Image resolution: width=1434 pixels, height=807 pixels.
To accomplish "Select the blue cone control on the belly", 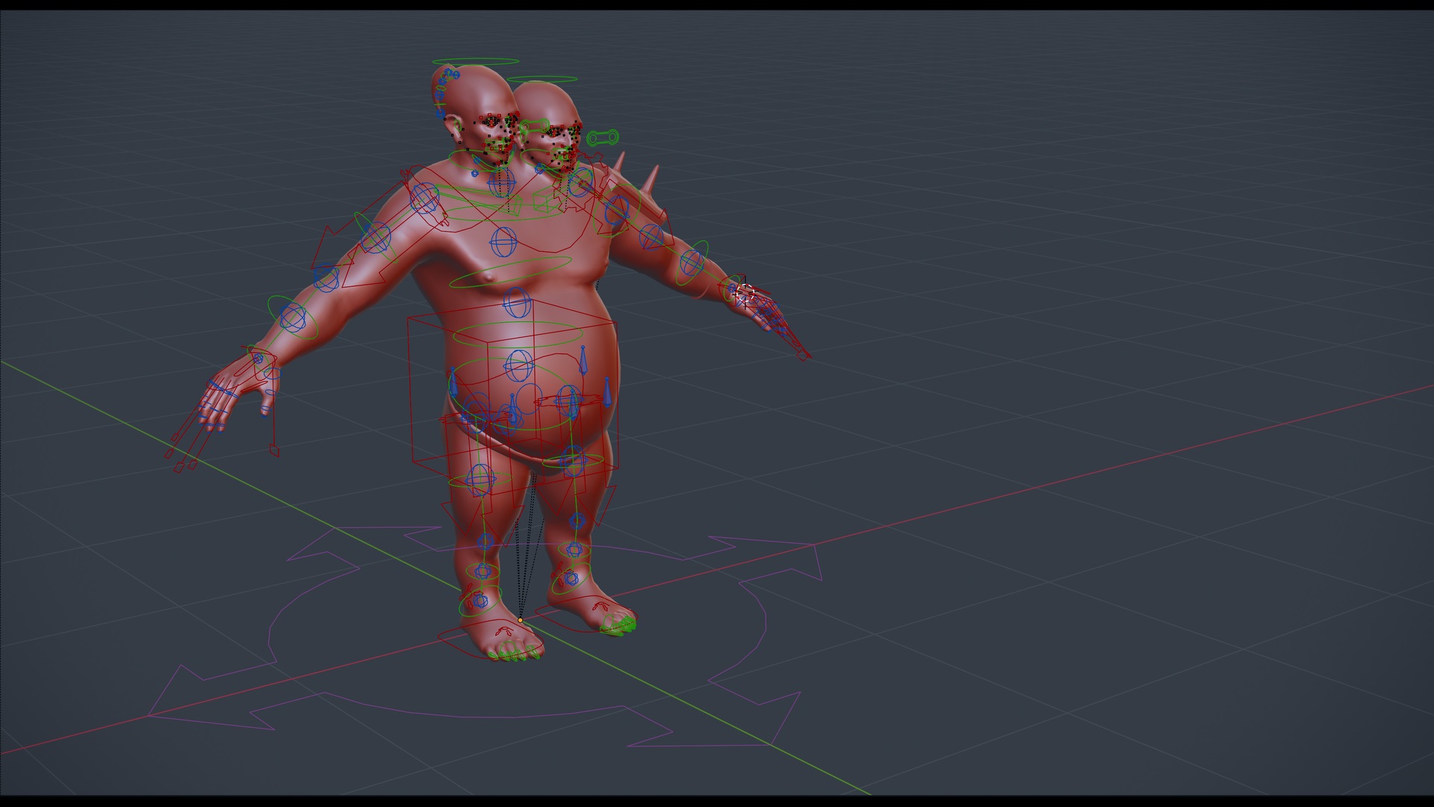I will tap(583, 362).
